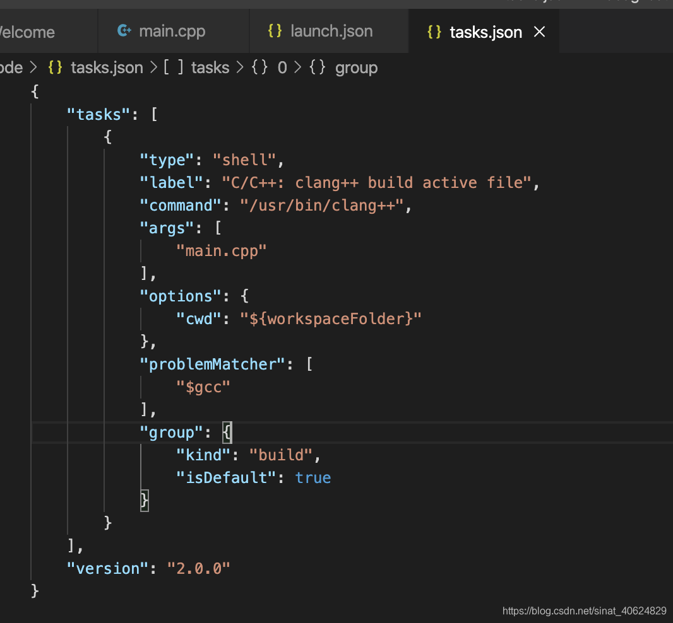Screen dimensions: 673x623
Task: Click the braces icon before group breadcrumb
Action: pyautogui.click(x=317, y=67)
